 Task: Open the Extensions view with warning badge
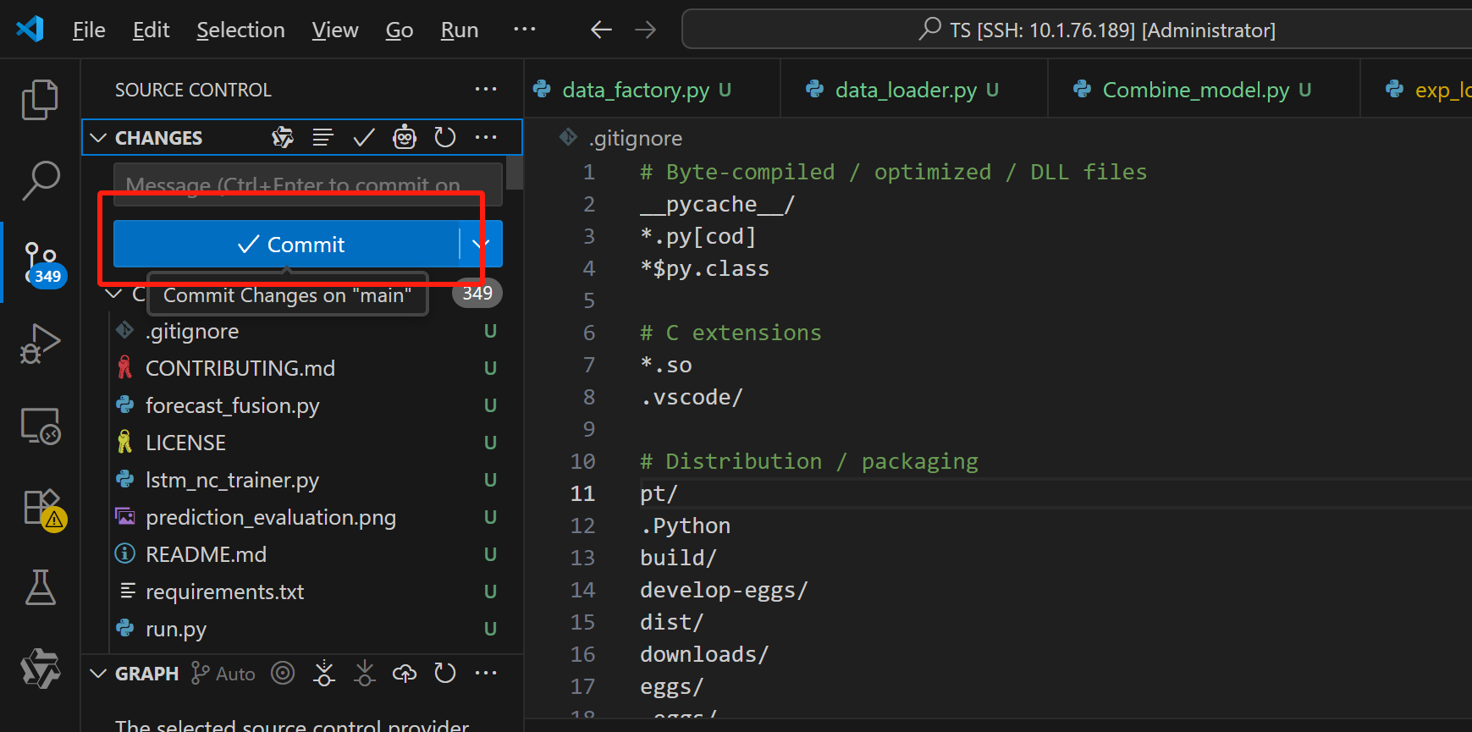pyautogui.click(x=42, y=509)
